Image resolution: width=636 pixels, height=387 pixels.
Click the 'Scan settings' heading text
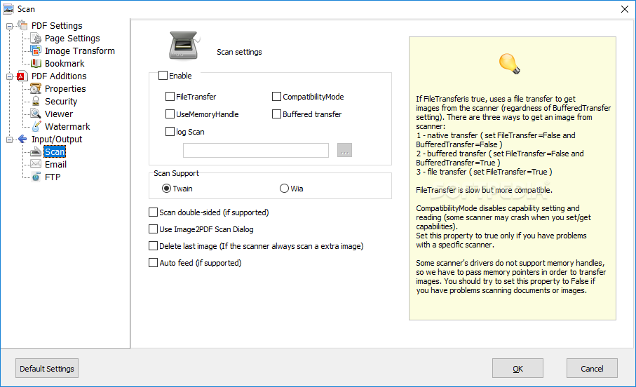[239, 52]
